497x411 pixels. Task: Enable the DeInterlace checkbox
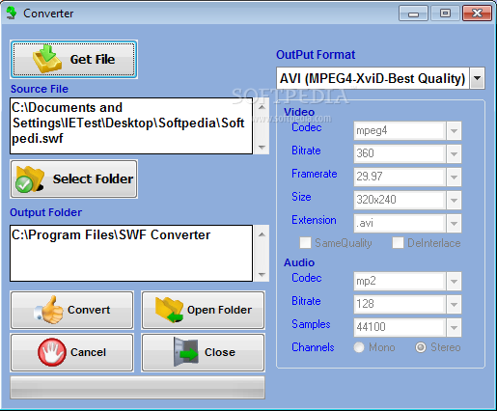pyautogui.click(x=398, y=243)
